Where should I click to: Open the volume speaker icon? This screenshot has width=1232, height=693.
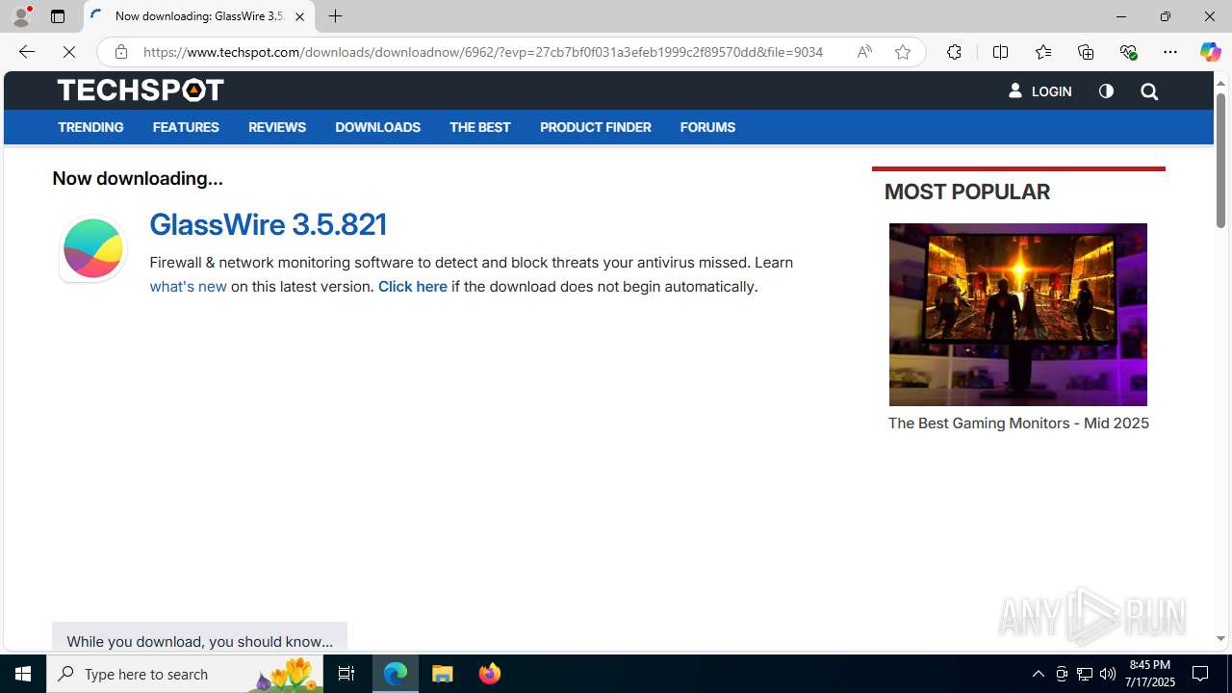[x=1108, y=674]
